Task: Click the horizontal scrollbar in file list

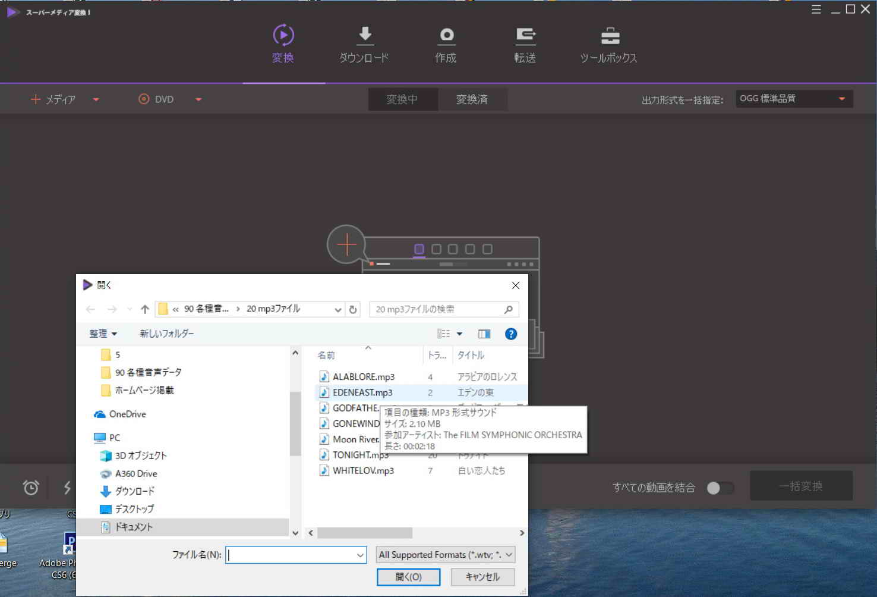Action: (x=364, y=533)
